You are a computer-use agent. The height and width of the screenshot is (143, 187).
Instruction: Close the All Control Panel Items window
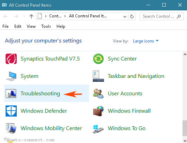pyautogui.click(x=180, y=5)
